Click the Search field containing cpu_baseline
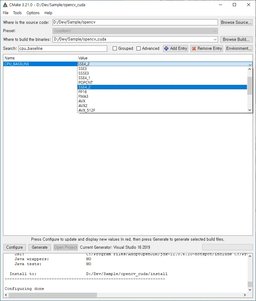Image resolution: width=256 pixels, height=301 pixels. 63,48
